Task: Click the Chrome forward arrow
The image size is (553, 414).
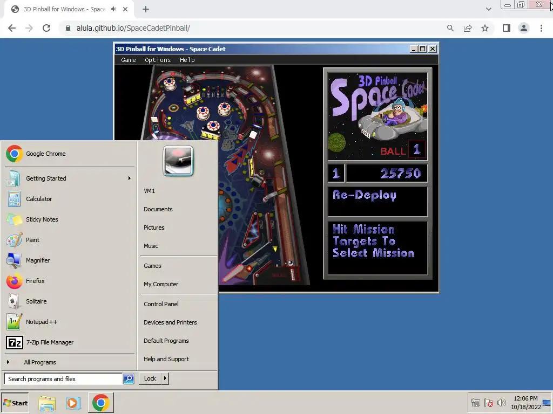Action: click(x=29, y=28)
